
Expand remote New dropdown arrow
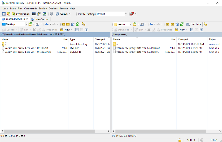(x=186, y=30)
